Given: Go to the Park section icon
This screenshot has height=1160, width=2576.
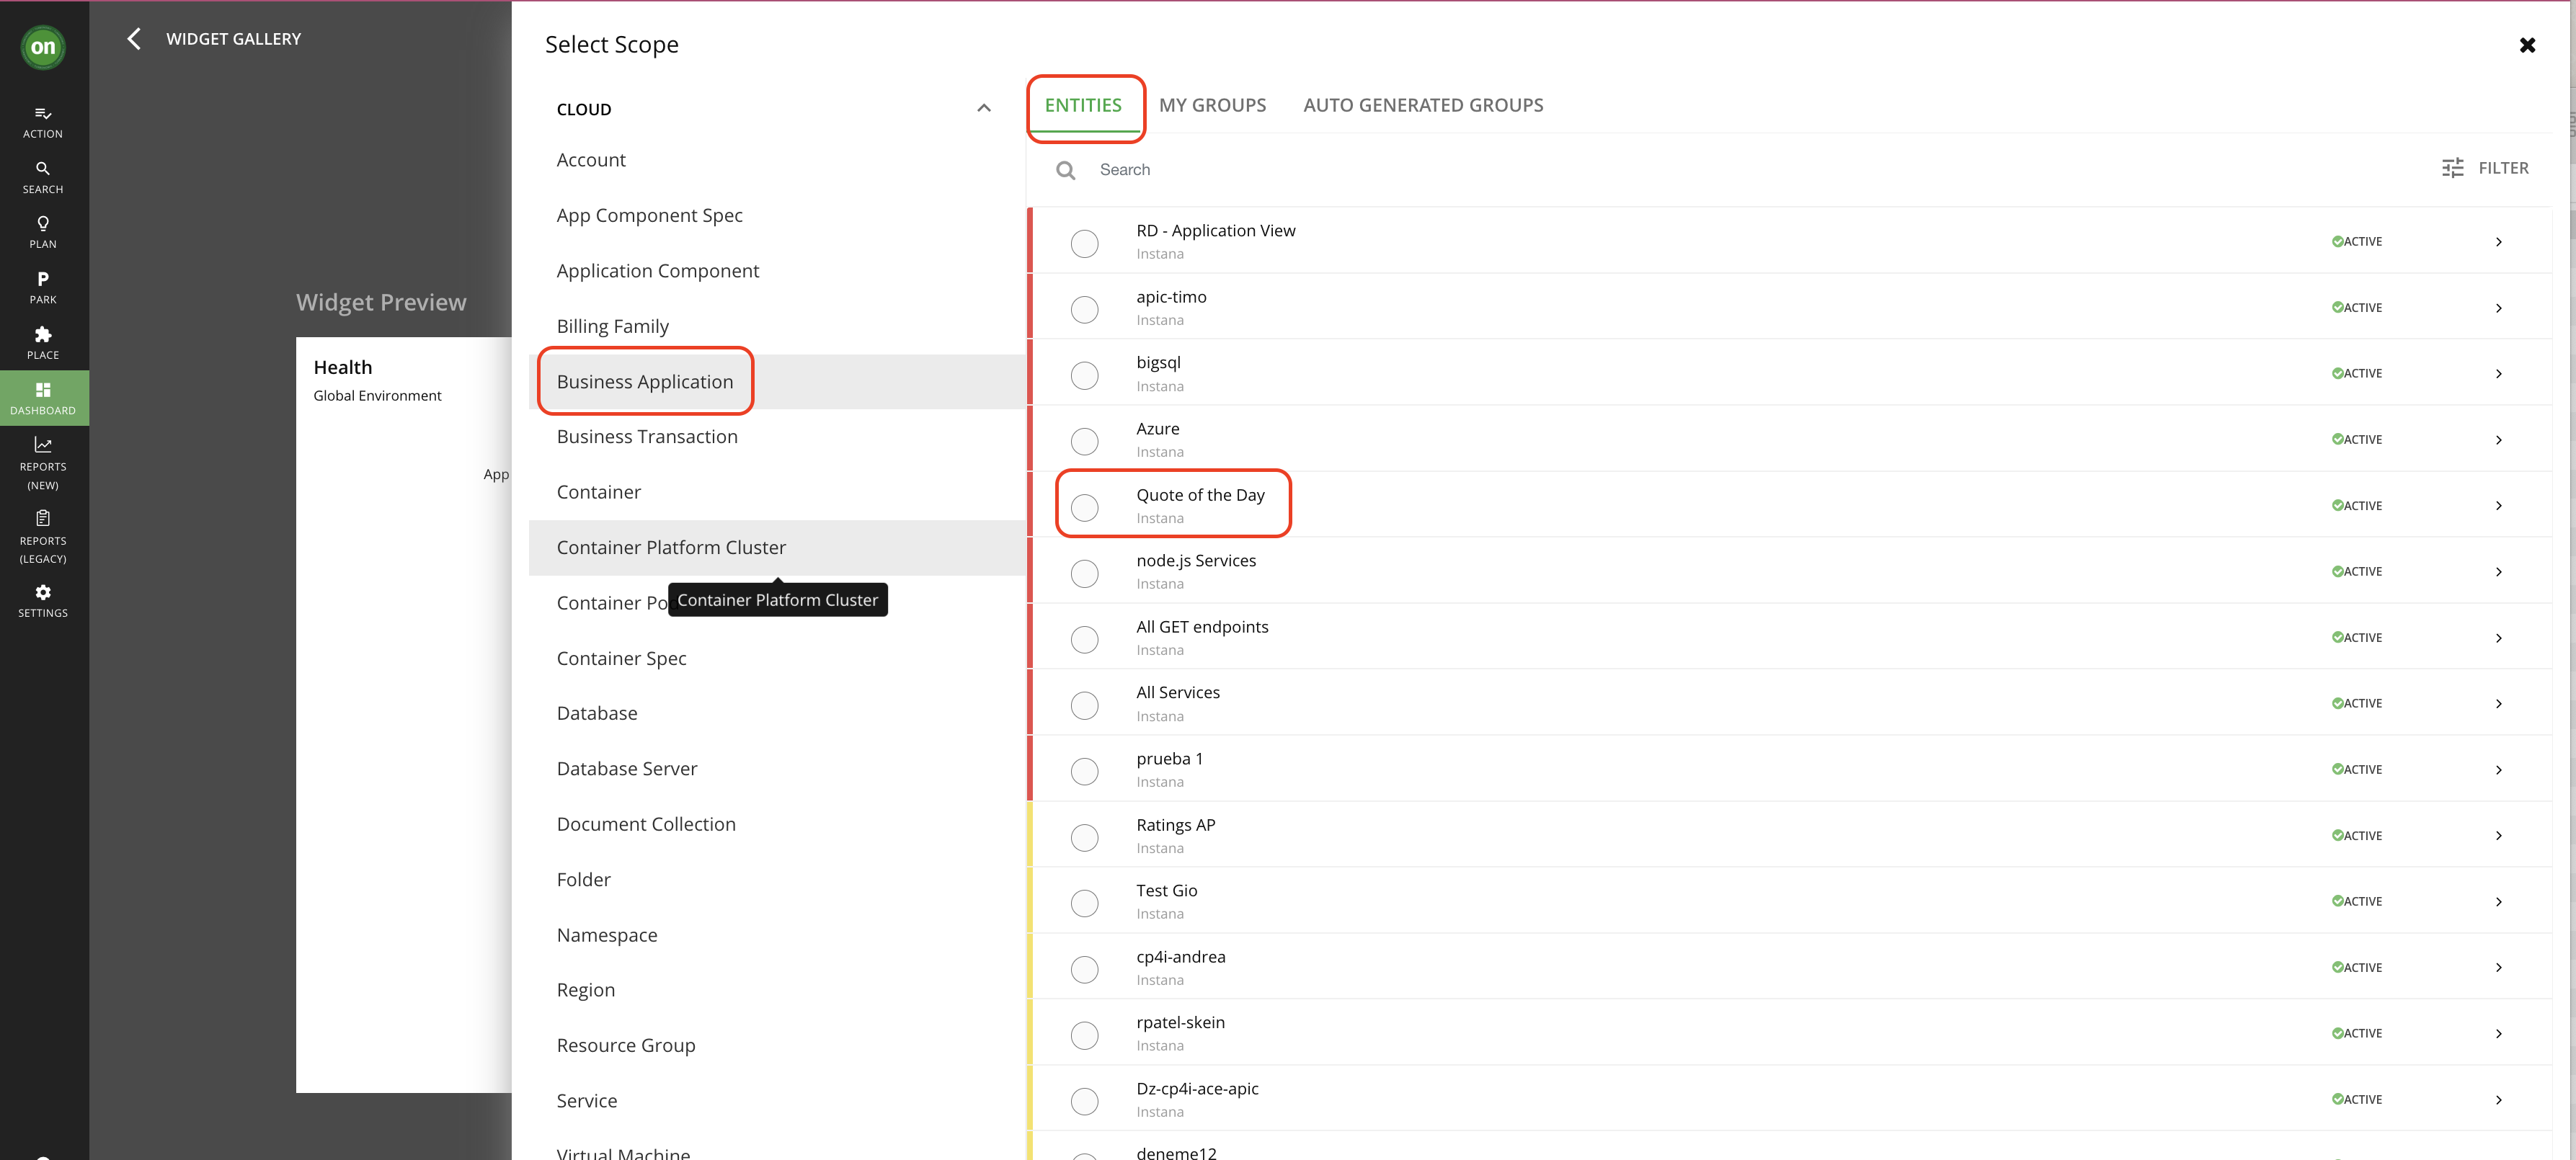Looking at the screenshot, I should tap(43, 279).
